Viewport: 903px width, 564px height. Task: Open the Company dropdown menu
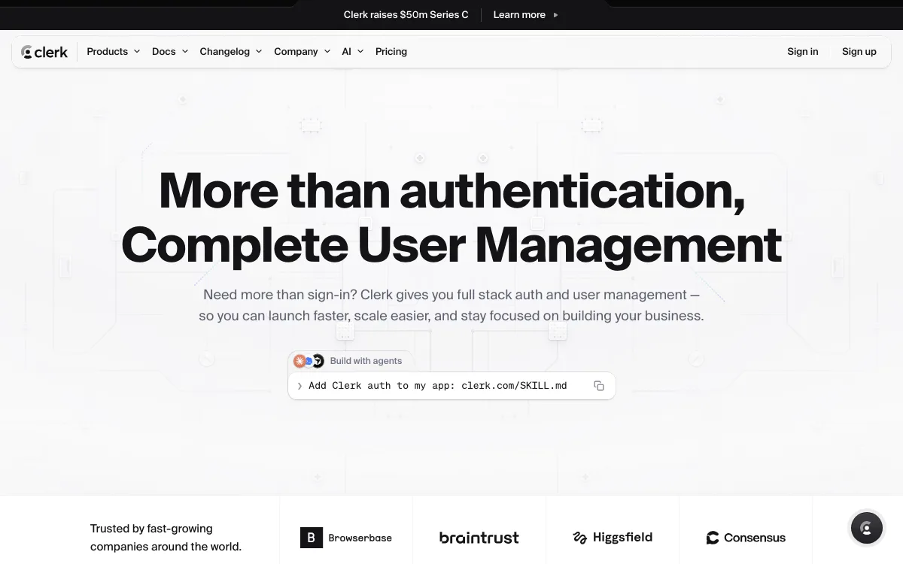pos(303,52)
